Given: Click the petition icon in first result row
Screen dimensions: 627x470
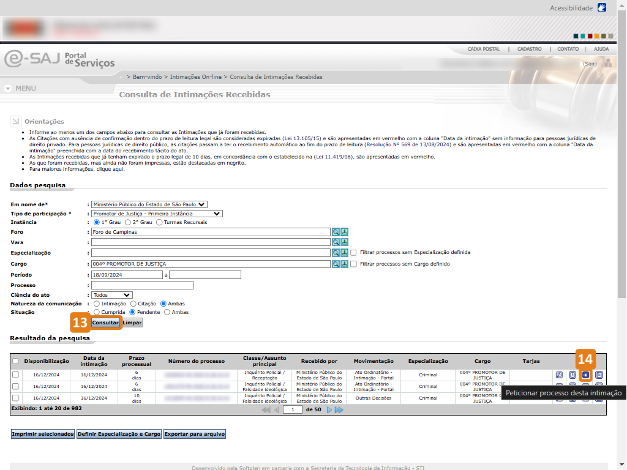Looking at the screenshot, I should coord(586,375).
